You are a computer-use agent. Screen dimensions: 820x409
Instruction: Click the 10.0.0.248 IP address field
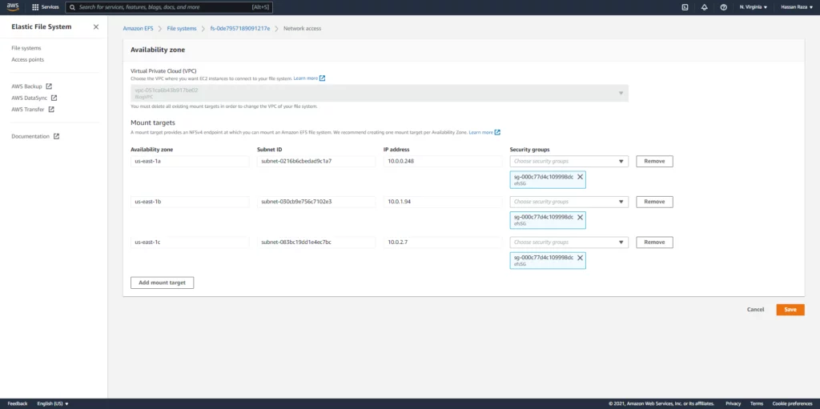(x=443, y=161)
